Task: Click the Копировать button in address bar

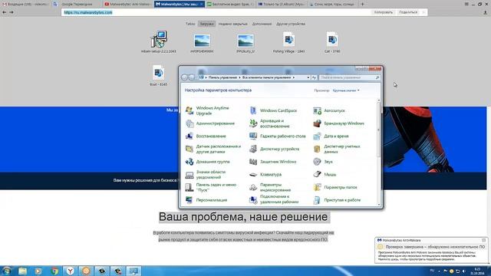Action: tap(384, 12)
